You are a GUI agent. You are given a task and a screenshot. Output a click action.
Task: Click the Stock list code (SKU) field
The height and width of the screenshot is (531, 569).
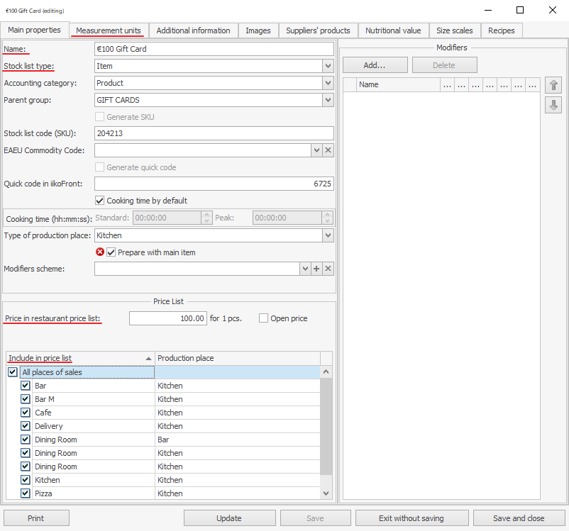coord(214,133)
